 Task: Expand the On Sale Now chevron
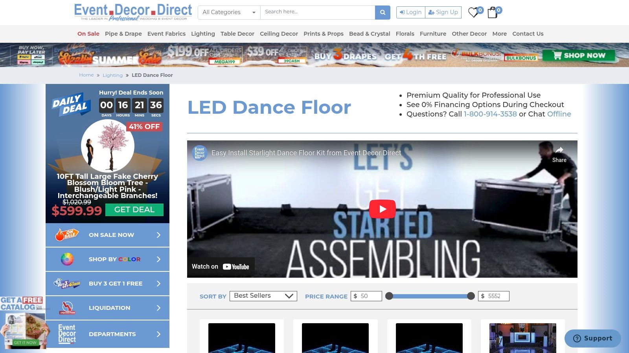(x=158, y=235)
